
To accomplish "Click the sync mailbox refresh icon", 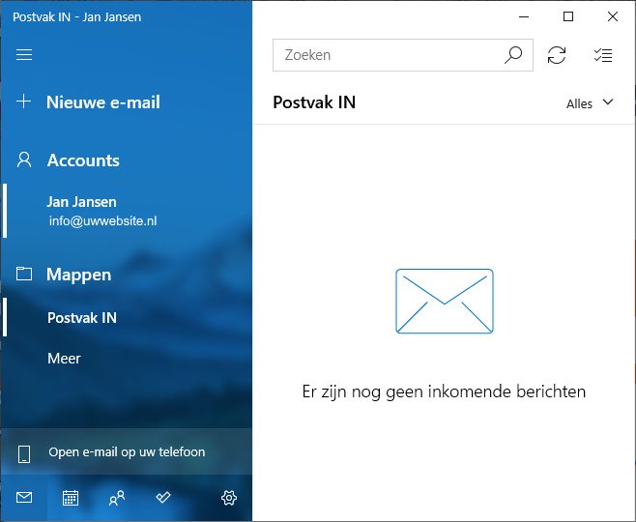I will (557, 55).
